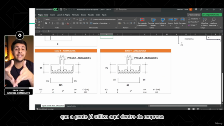The height and width of the screenshot is (126, 224).
Task: Select the Format Painter brush
Action: pos(39,25)
